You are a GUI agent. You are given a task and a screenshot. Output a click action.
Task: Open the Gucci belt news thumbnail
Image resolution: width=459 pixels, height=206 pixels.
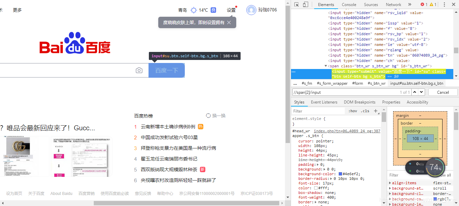coord(25,156)
